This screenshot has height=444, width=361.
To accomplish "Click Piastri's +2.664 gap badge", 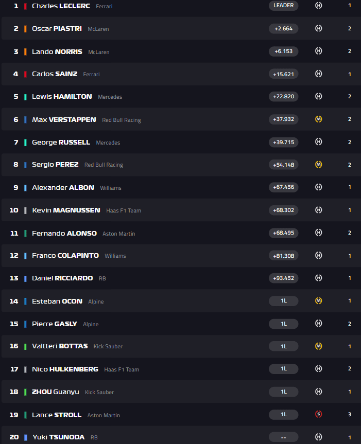I will (283, 29).
